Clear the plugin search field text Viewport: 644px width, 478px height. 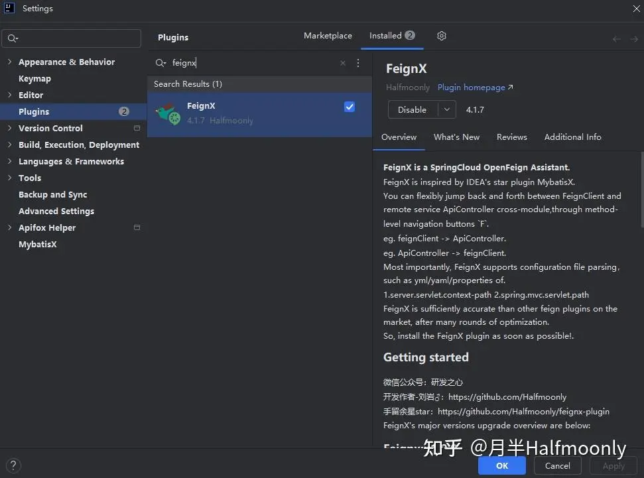pos(343,63)
